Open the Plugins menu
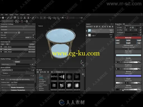 pos(22,14)
